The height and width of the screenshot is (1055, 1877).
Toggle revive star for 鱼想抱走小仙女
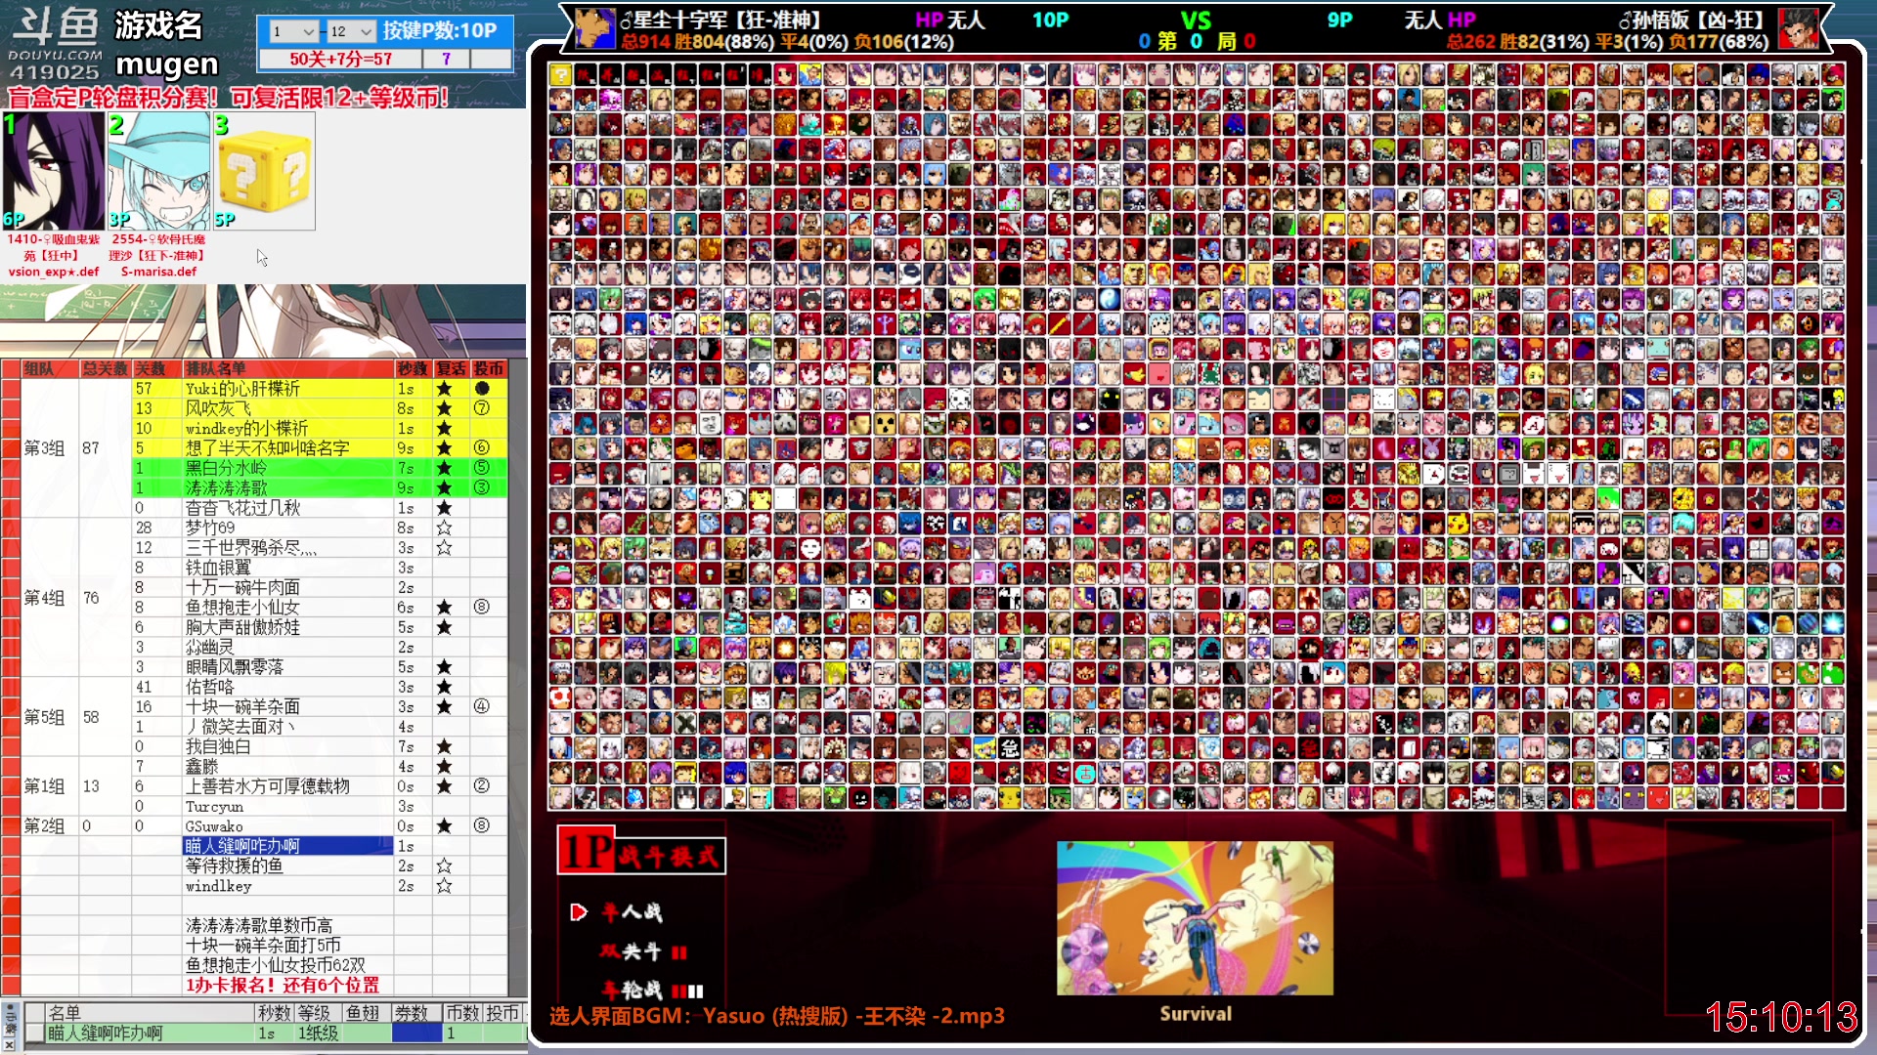tap(444, 608)
